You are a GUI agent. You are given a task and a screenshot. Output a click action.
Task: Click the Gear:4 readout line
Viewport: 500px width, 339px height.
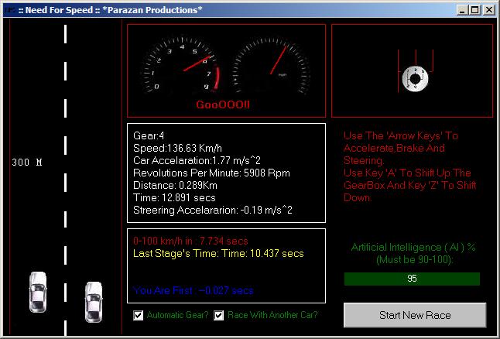[149, 135]
